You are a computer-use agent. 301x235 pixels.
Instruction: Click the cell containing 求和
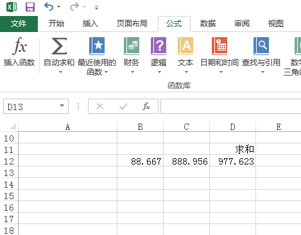point(233,149)
